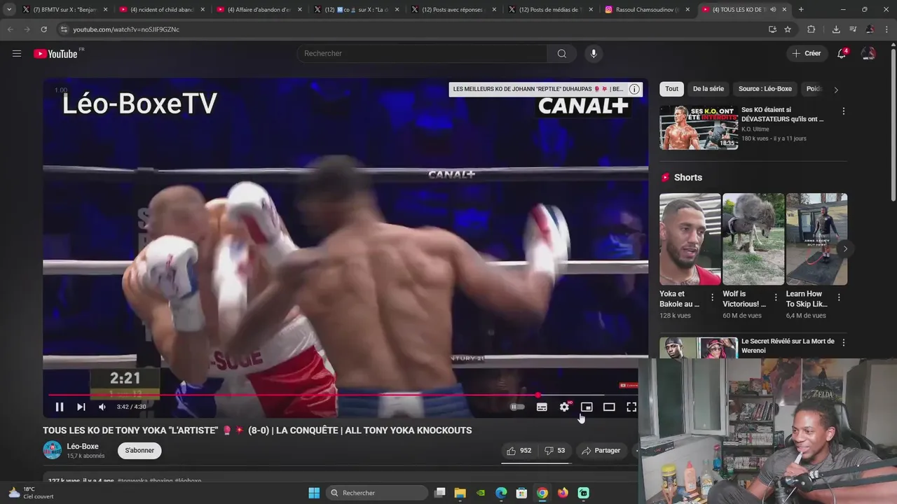
Task: Open the Yoka et Bakole short
Action: (690, 239)
